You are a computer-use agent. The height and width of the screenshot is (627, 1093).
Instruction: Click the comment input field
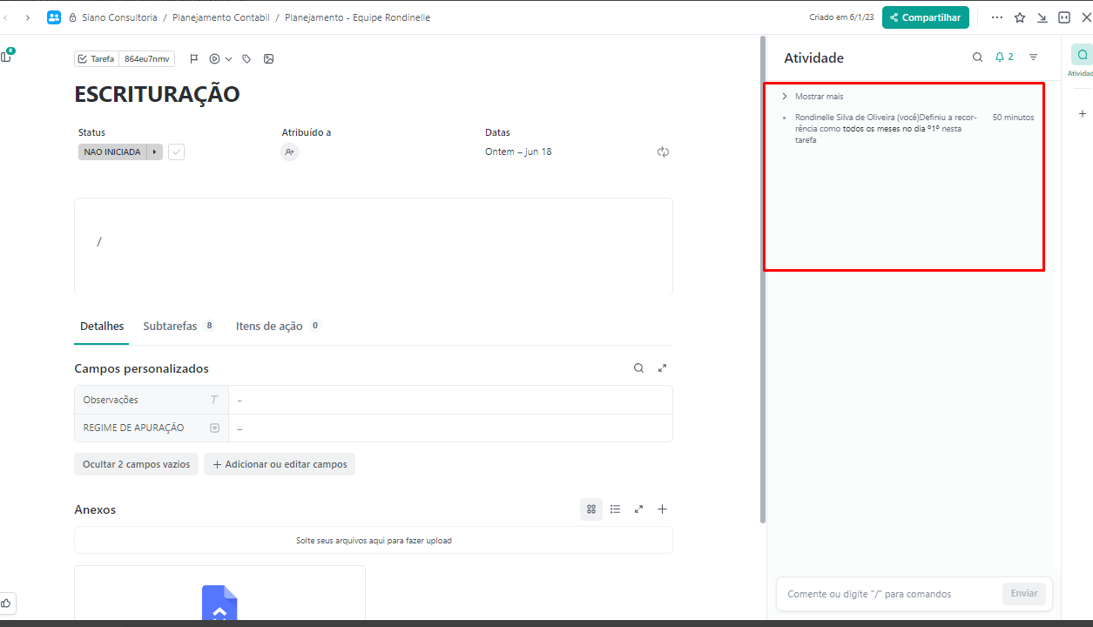pos(888,594)
